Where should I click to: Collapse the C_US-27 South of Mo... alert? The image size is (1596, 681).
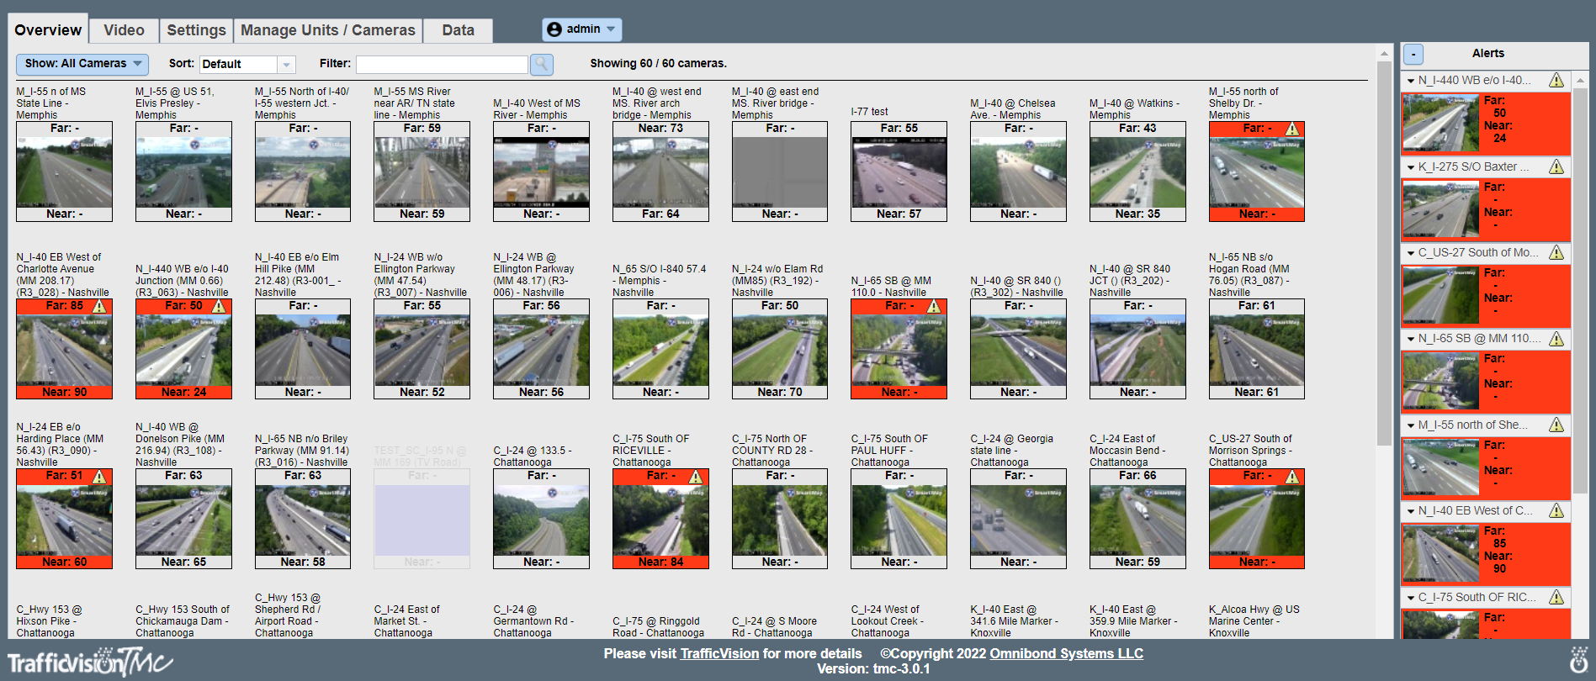coord(1411,253)
